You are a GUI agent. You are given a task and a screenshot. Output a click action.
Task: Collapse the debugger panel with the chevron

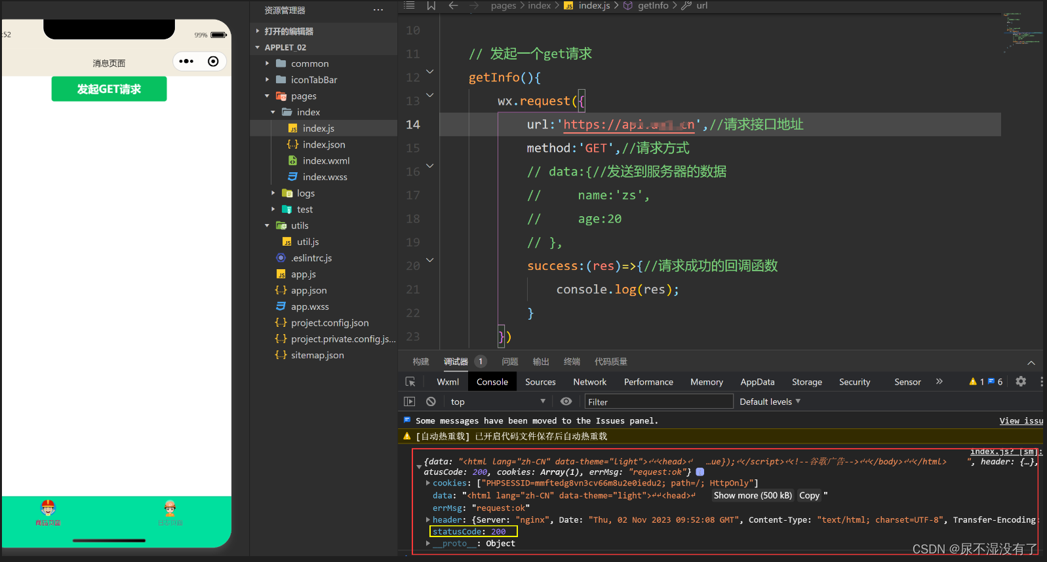[x=1031, y=362]
